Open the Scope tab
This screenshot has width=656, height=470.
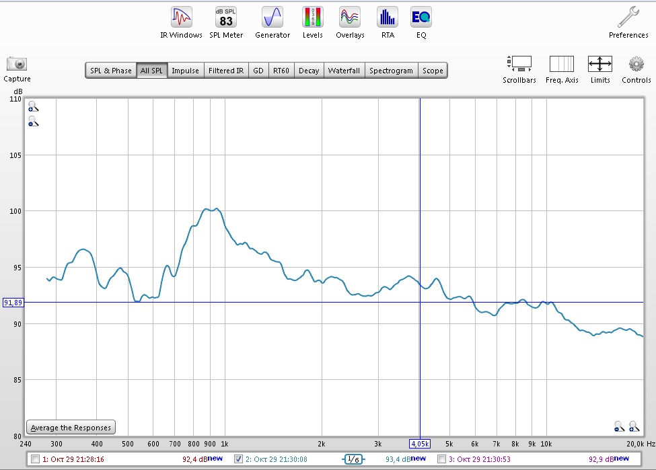click(x=433, y=71)
